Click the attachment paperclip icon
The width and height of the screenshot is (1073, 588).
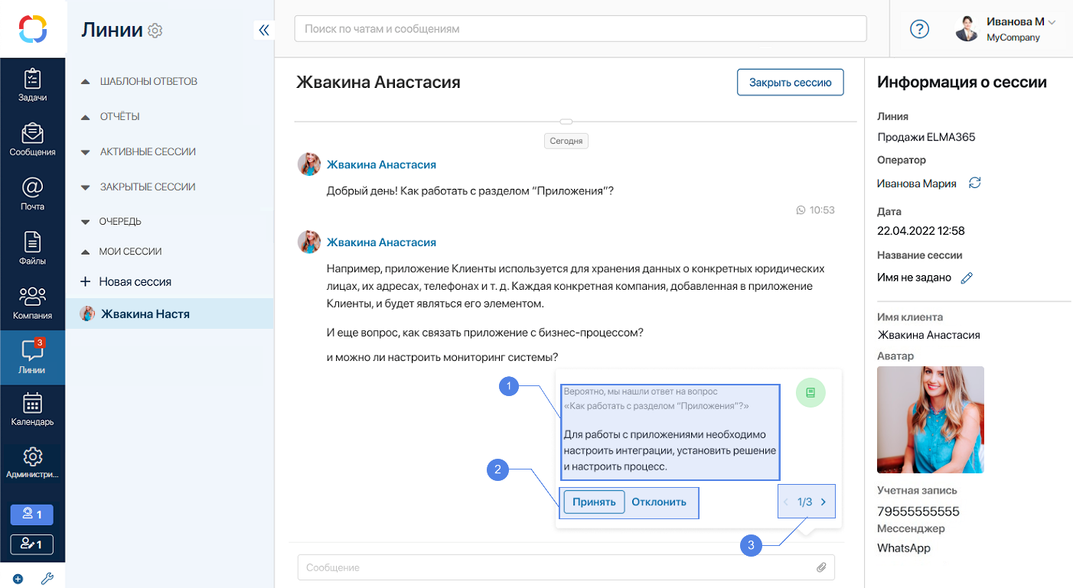click(821, 567)
